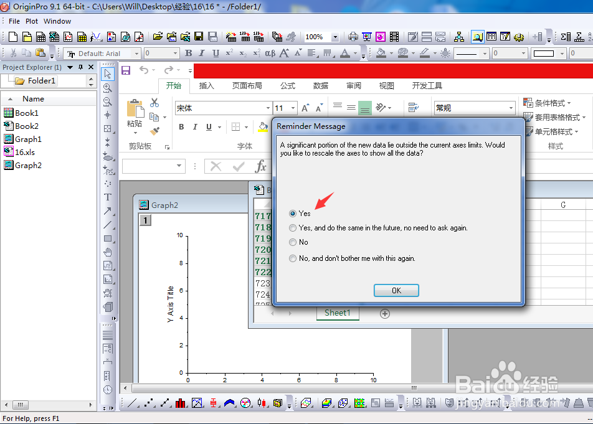Click the Excel fill color bucket
The height and width of the screenshot is (424, 593).
[x=263, y=127]
